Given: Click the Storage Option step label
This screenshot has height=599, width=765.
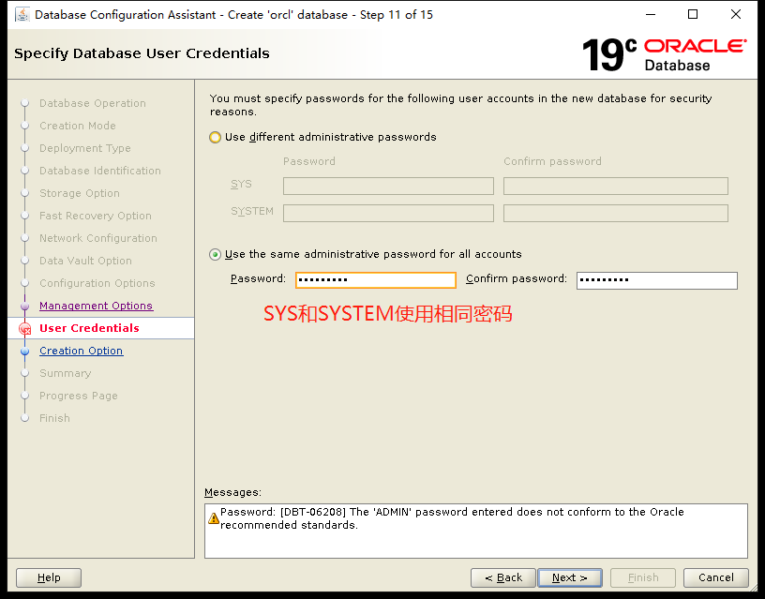Looking at the screenshot, I should click(80, 193).
